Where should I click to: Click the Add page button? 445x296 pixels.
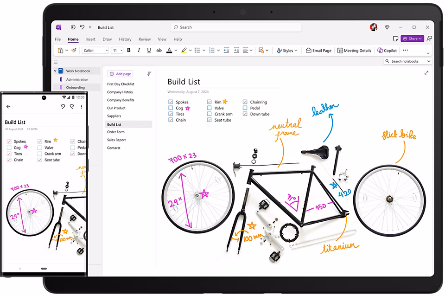(120, 73)
